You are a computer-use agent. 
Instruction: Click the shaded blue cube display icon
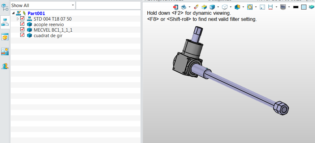coord(212,7)
